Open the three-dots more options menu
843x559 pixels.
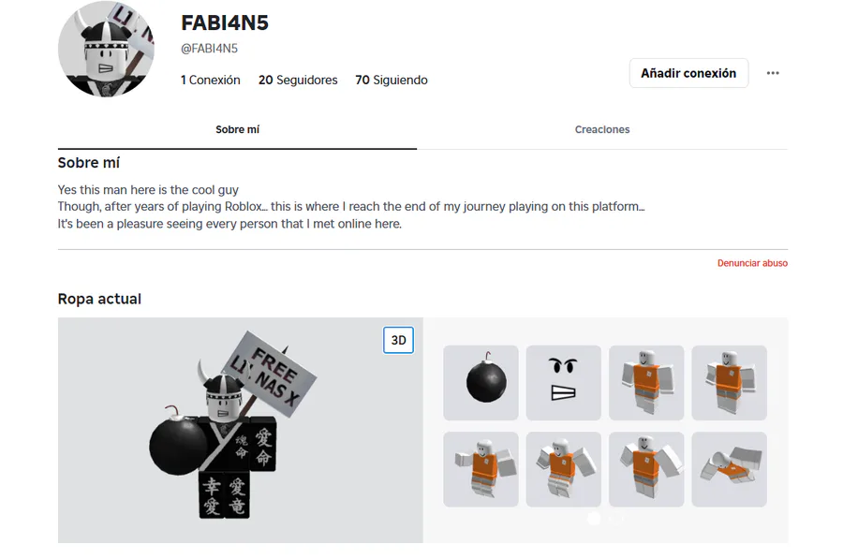click(773, 73)
